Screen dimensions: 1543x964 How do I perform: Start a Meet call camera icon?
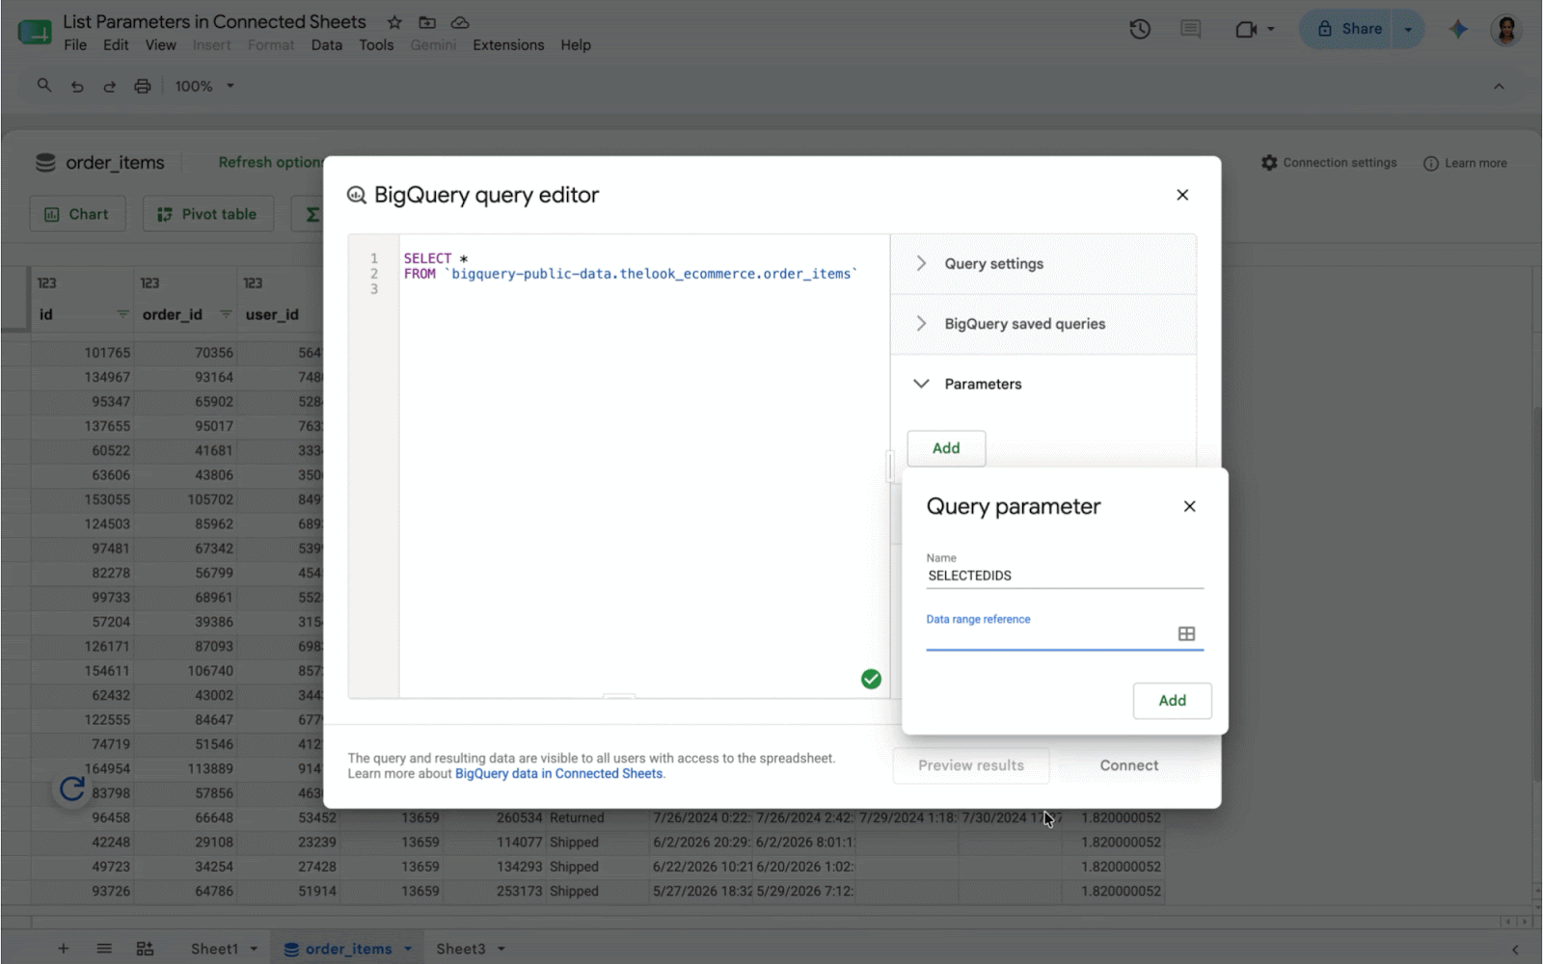coord(1246,29)
